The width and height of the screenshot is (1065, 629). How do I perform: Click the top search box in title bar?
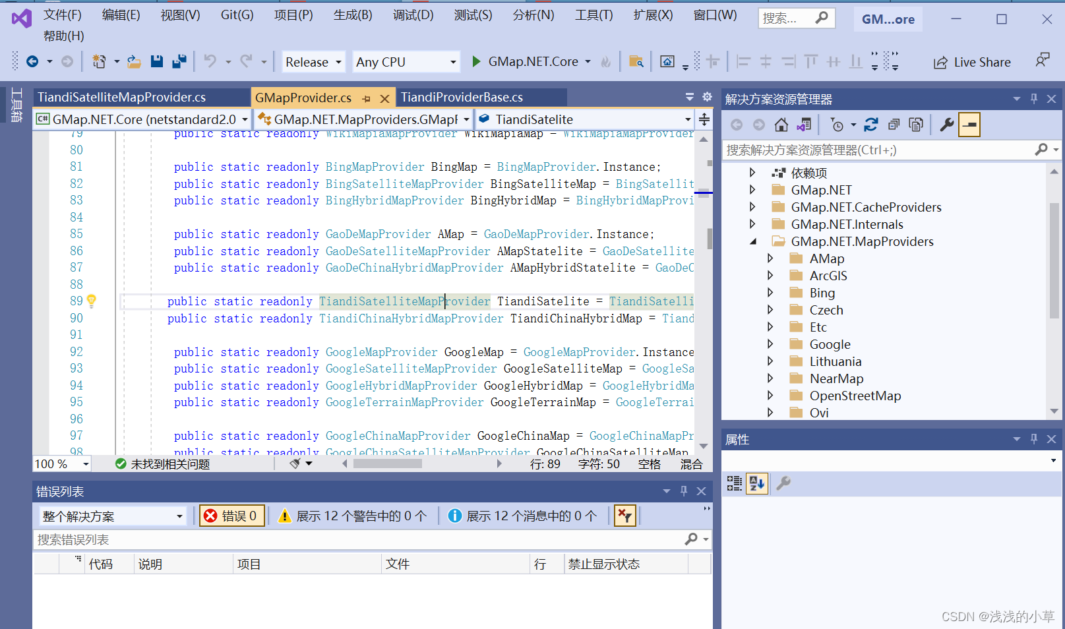(x=797, y=18)
